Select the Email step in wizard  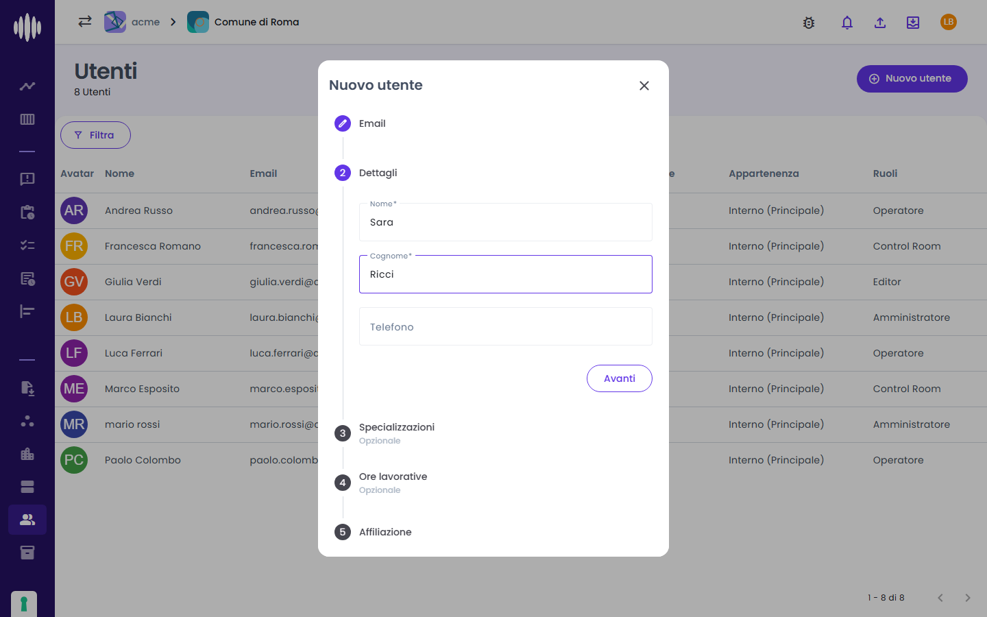(x=361, y=123)
